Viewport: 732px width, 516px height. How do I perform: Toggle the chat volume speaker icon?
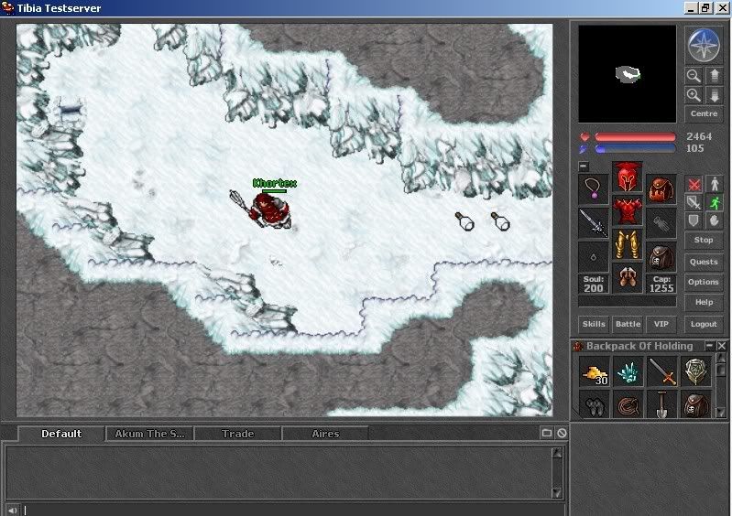(12, 511)
